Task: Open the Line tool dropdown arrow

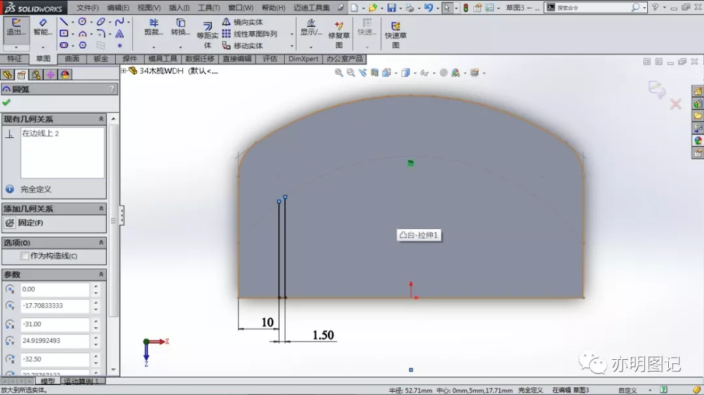Action: point(73,22)
